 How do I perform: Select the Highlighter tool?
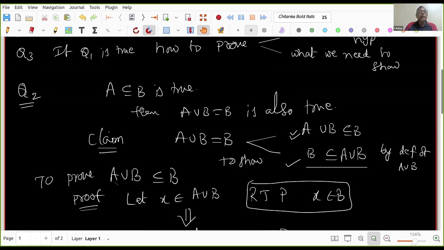click(x=55, y=31)
